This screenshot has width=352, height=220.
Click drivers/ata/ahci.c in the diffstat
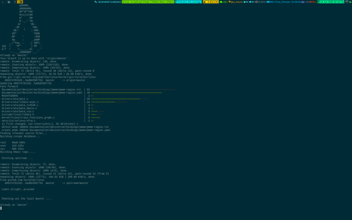click(x=15, y=99)
